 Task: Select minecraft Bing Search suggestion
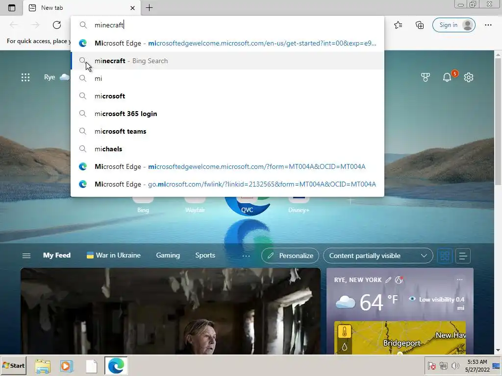click(x=227, y=61)
